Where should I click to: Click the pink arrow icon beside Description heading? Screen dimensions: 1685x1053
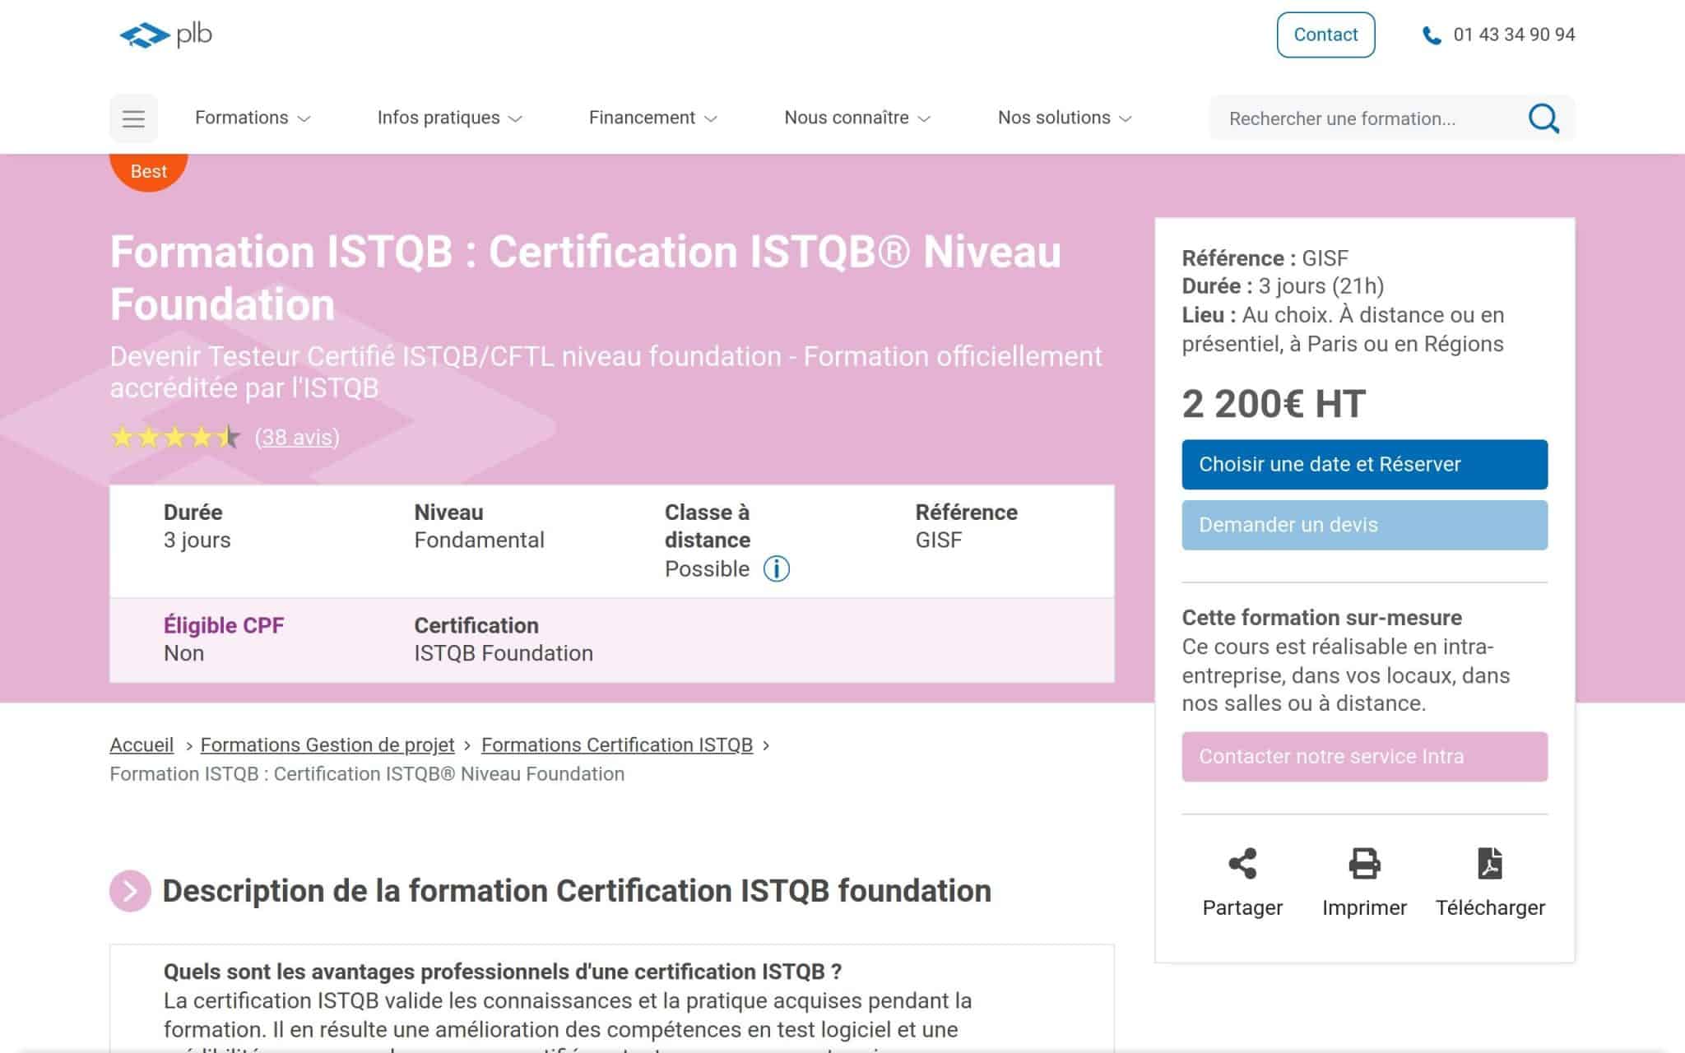pyautogui.click(x=130, y=891)
